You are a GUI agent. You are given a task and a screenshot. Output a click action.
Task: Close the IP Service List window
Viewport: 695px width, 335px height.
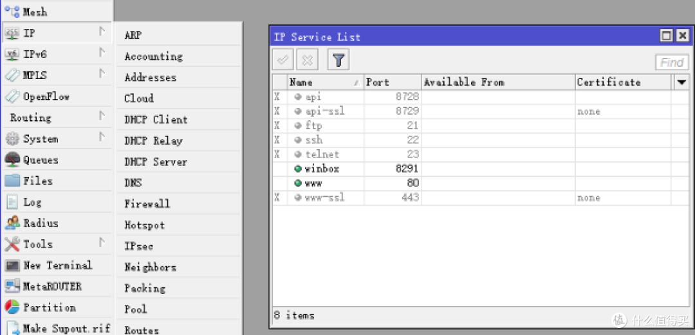pyautogui.click(x=683, y=36)
